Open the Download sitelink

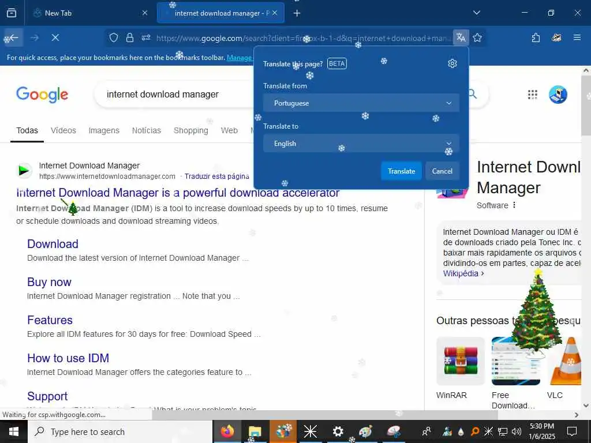click(x=53, y=244)
